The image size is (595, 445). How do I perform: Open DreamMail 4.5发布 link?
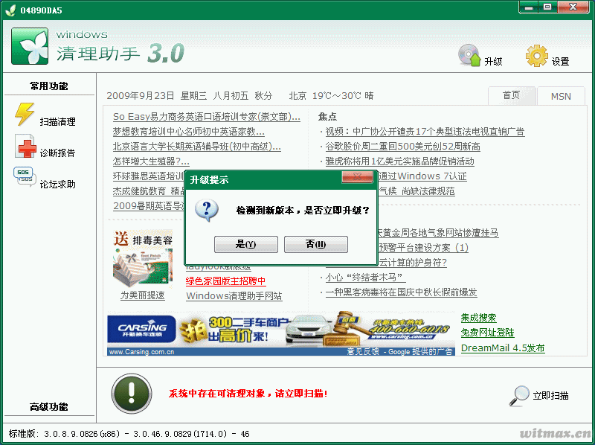coord(503,348)
